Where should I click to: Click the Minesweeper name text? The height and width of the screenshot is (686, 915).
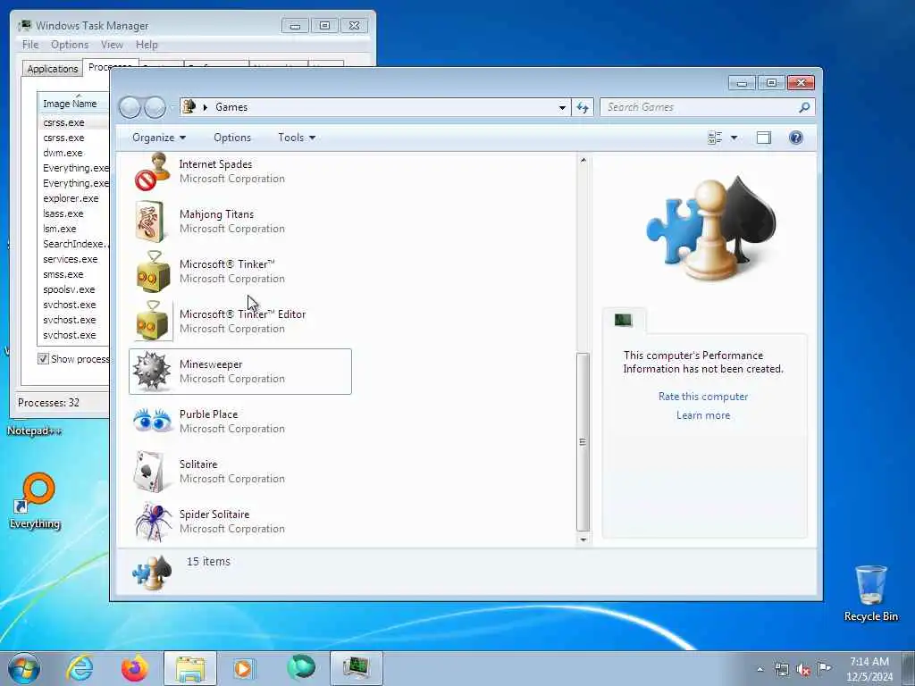coord(211,364)
